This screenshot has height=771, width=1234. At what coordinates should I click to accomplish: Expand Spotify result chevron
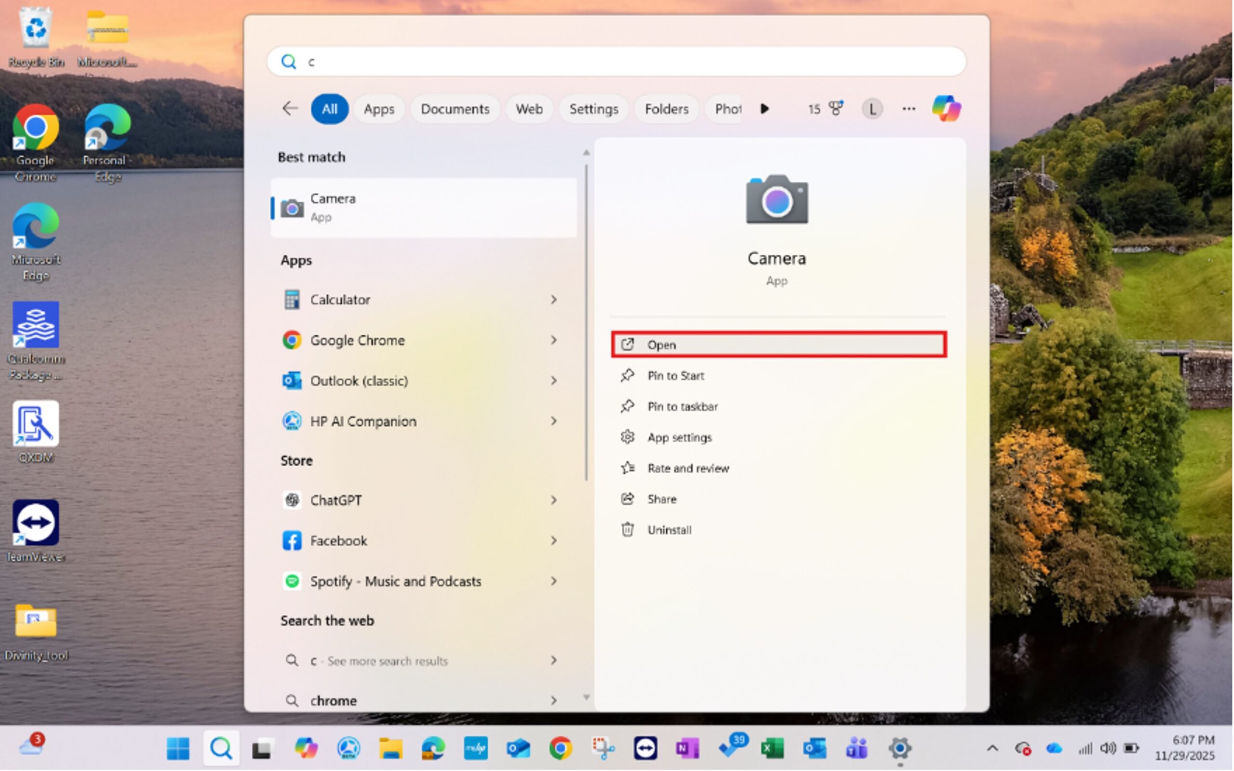(x=553, y=582)
